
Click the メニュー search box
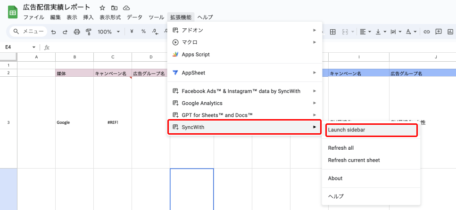[28, 32]
